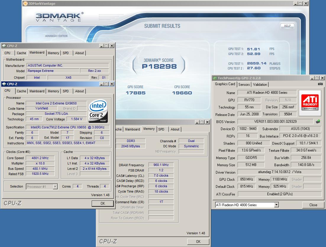Viewport: 326px width, 247px height.
Task: Click the GPU-Z camera screenshot icon
Action: click(320, 84)
